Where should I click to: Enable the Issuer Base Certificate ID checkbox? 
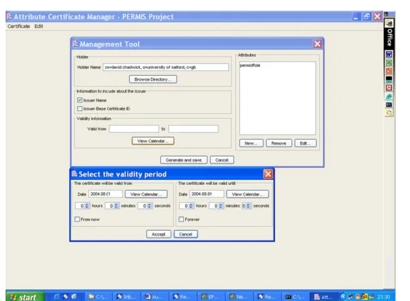(x=79, y=109)
